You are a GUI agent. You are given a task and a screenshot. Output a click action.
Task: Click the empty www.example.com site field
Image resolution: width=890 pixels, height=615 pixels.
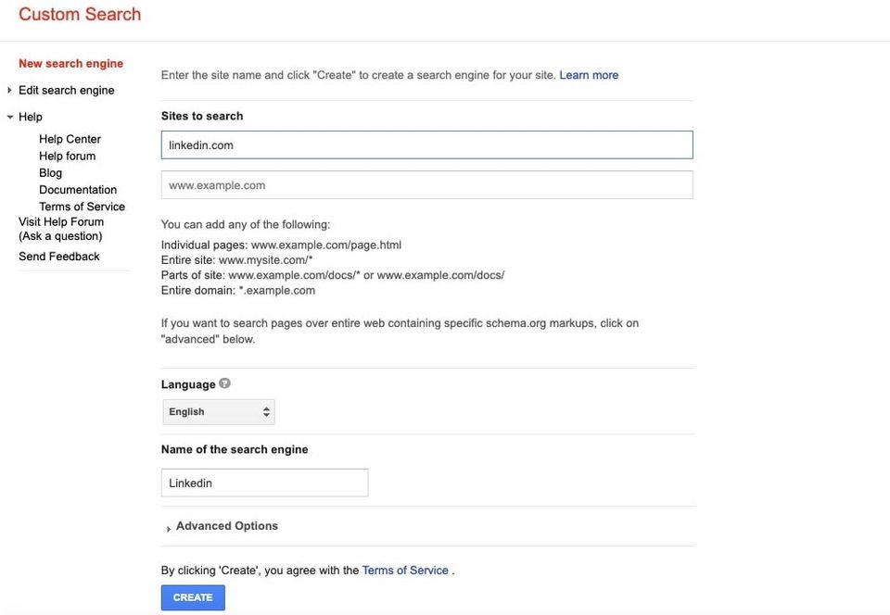point(426,185)
